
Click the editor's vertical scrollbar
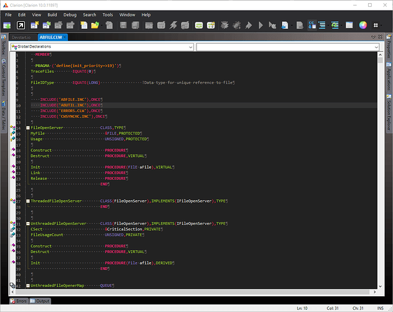pyautogui.click(x=380, y=169)
